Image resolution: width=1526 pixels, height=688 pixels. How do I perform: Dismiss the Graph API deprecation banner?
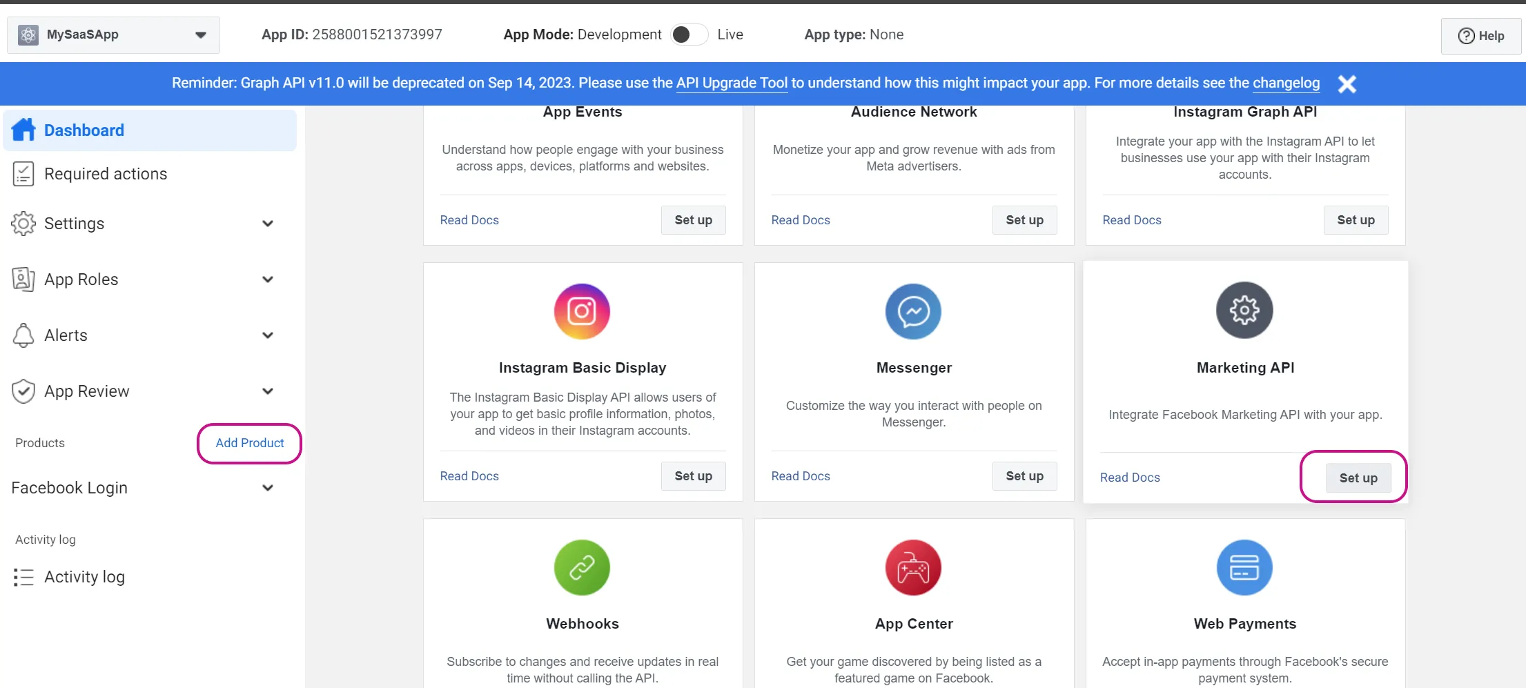[x=1347, y=83]
